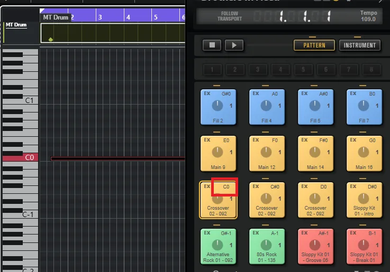Image resolution: width=390 pixels, height=272 pixels.
Task: Click the MT Drum track name
Action: [x=16, y=25]
